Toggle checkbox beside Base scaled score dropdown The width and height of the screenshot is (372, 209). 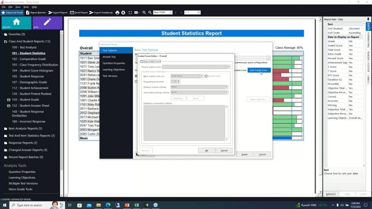pyautogui.click(x=206, y=76)
